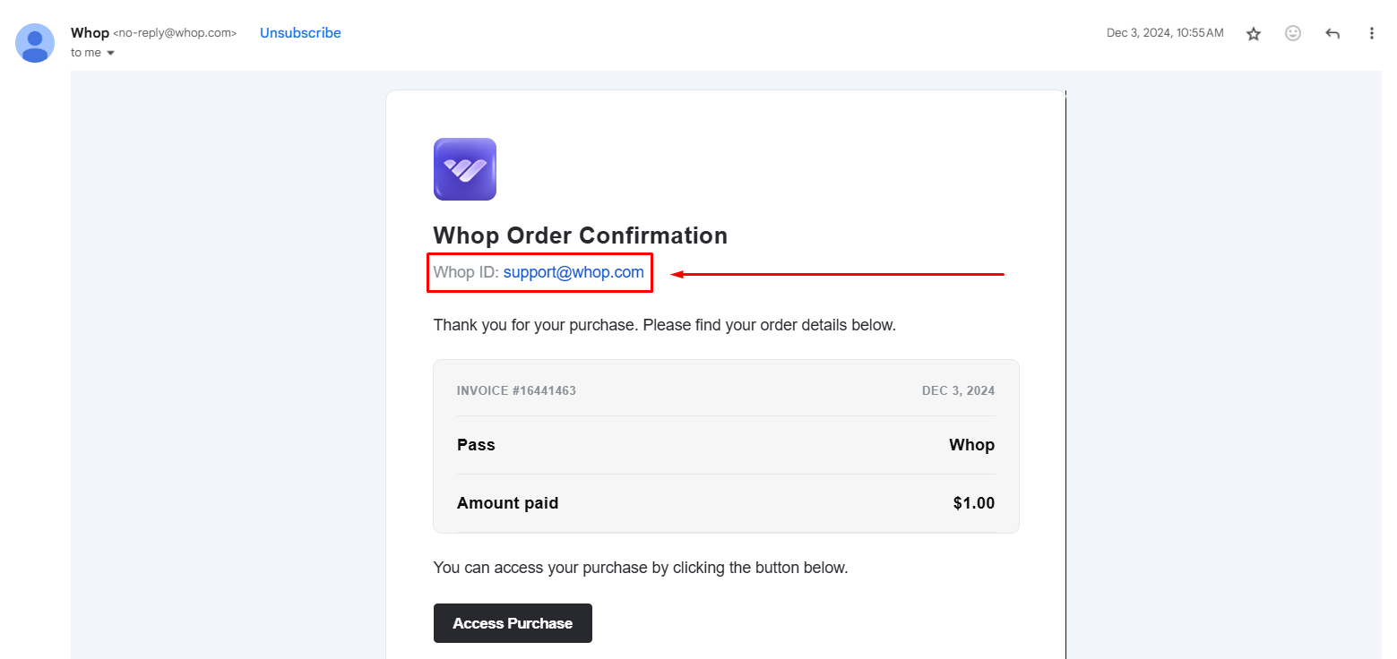
Task: Open the three-dot More options menu
Action: (x=1372, y=33)
